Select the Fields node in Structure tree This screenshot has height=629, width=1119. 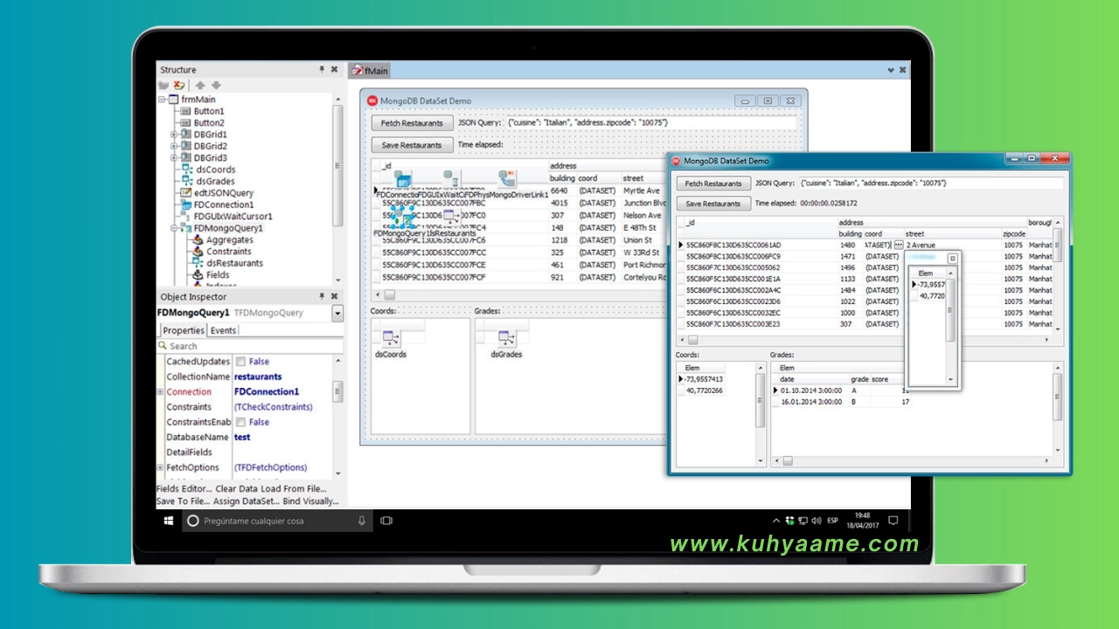tap(218, 274)
